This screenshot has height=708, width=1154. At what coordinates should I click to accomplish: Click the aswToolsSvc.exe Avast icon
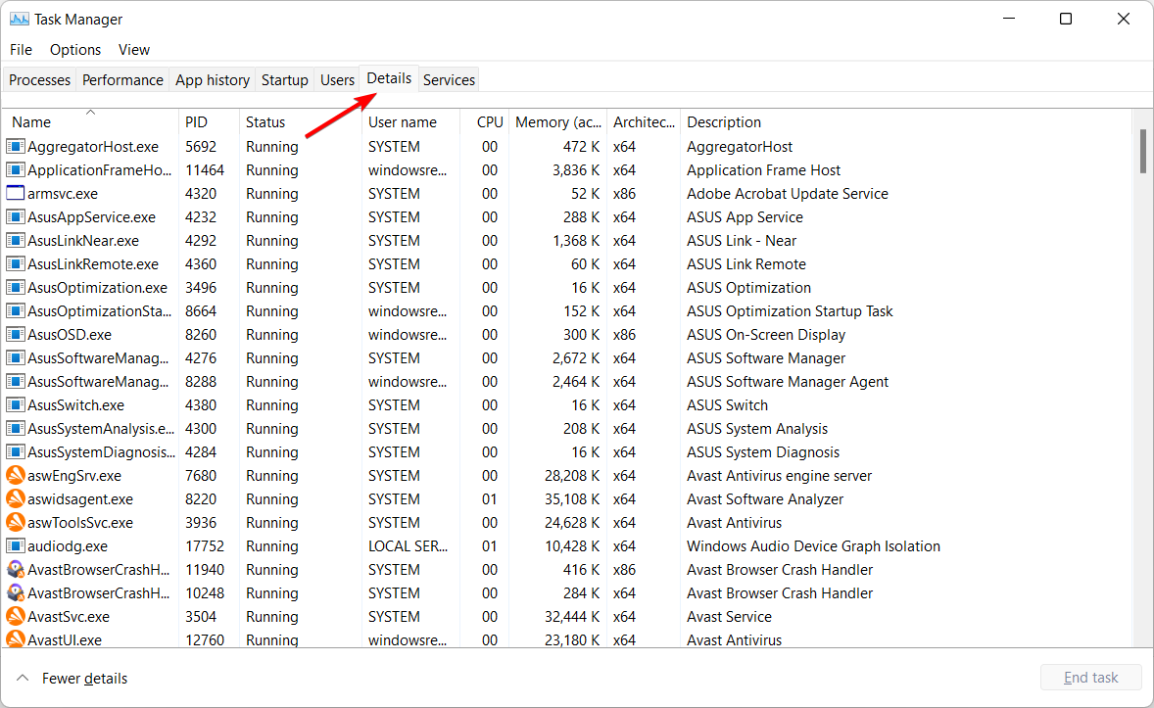(16, 523)
